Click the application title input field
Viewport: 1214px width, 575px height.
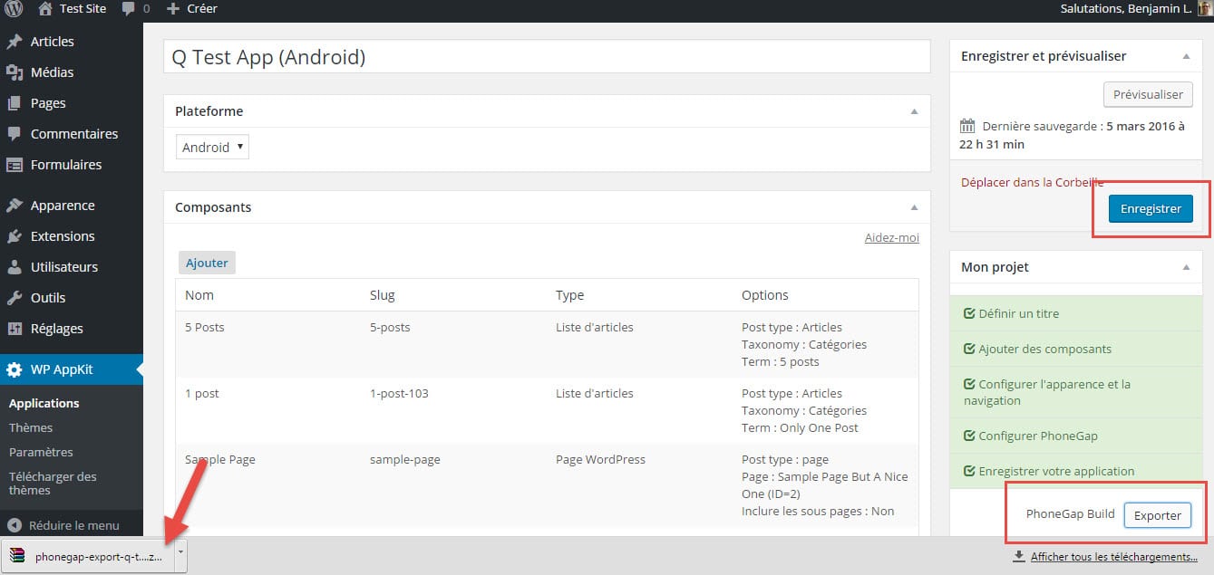547,57
